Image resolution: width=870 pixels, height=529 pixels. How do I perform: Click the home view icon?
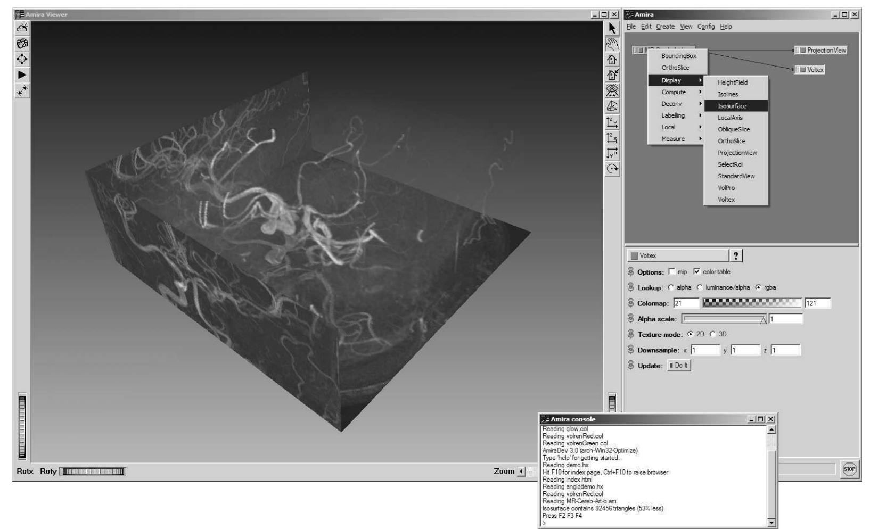[x=612, y=60]
